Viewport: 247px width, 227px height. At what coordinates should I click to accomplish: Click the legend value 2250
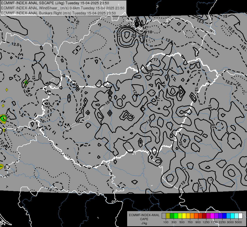pos(222,222)
